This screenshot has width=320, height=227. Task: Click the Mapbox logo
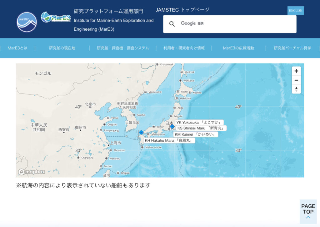(32, 172)
